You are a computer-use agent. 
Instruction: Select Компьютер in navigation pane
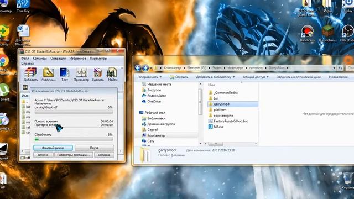point(154,135)
